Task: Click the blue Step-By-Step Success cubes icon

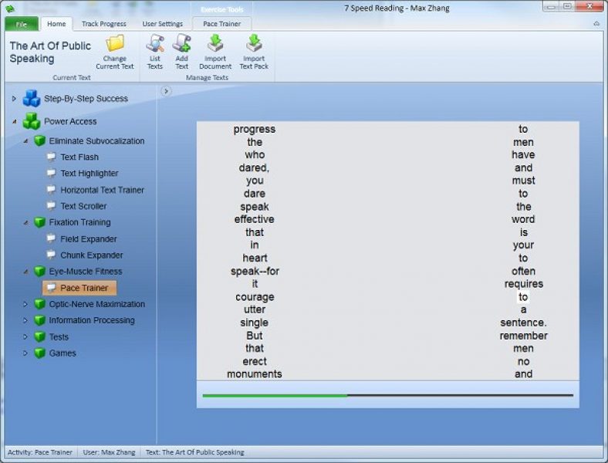Action: [x=32, y=99]
